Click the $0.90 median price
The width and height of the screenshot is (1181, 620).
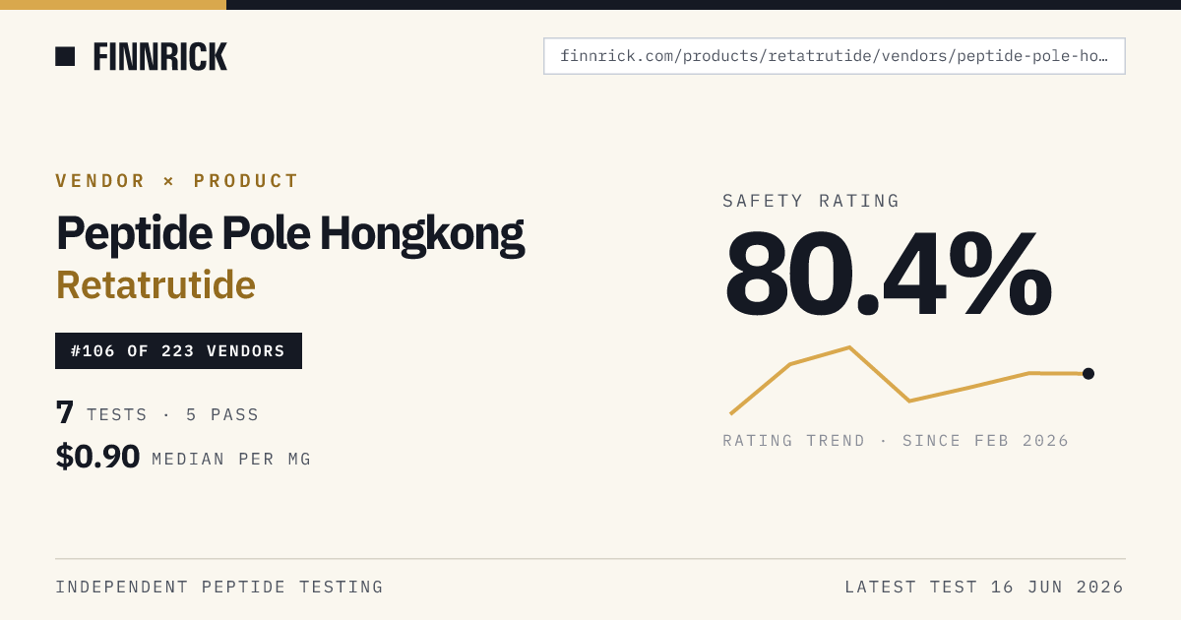point(97,457)
